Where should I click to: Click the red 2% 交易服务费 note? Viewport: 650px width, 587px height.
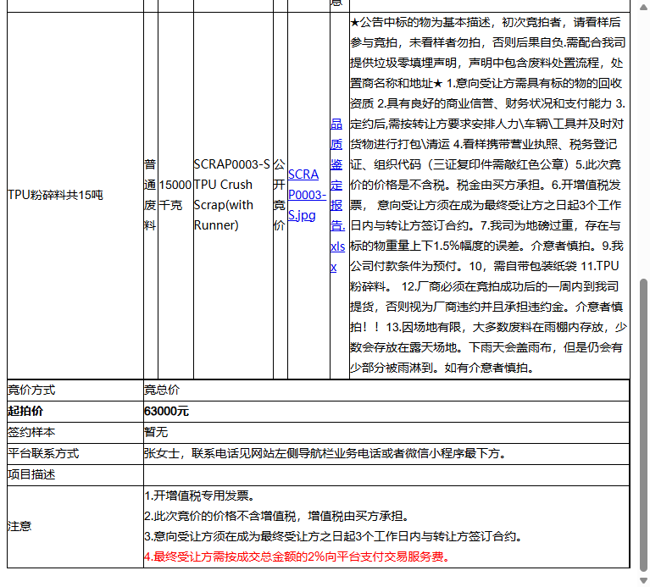(297, 557)
